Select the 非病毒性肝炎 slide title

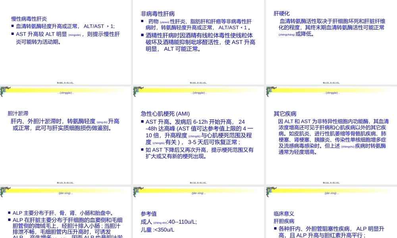pyautogui.click(x=158, y=13)
